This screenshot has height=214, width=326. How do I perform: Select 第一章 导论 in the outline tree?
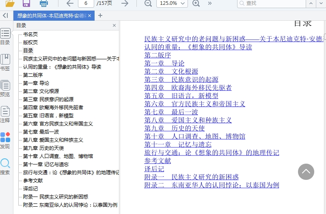pyautogui.click(x=36, y=83)
